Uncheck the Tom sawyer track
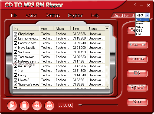This screenshot has height=114, width=154. click(x=15, y=57)
